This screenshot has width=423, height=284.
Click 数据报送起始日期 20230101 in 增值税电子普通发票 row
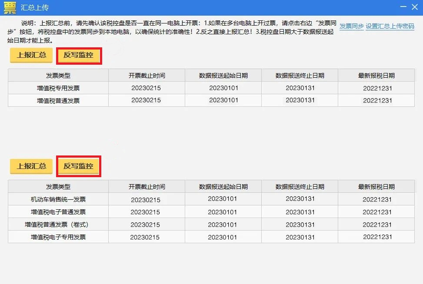[x=222, y=212]
